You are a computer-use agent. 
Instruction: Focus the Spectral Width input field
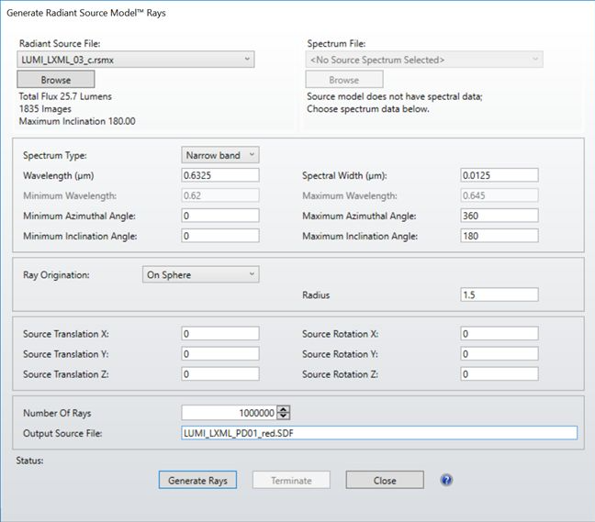[499, 175]
